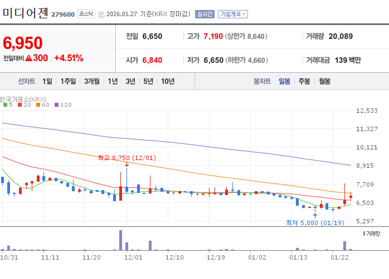The height and width of the screenshot is (279, 389).
Task: Click the calendar icon beside the date
Action: coord(101,14)
